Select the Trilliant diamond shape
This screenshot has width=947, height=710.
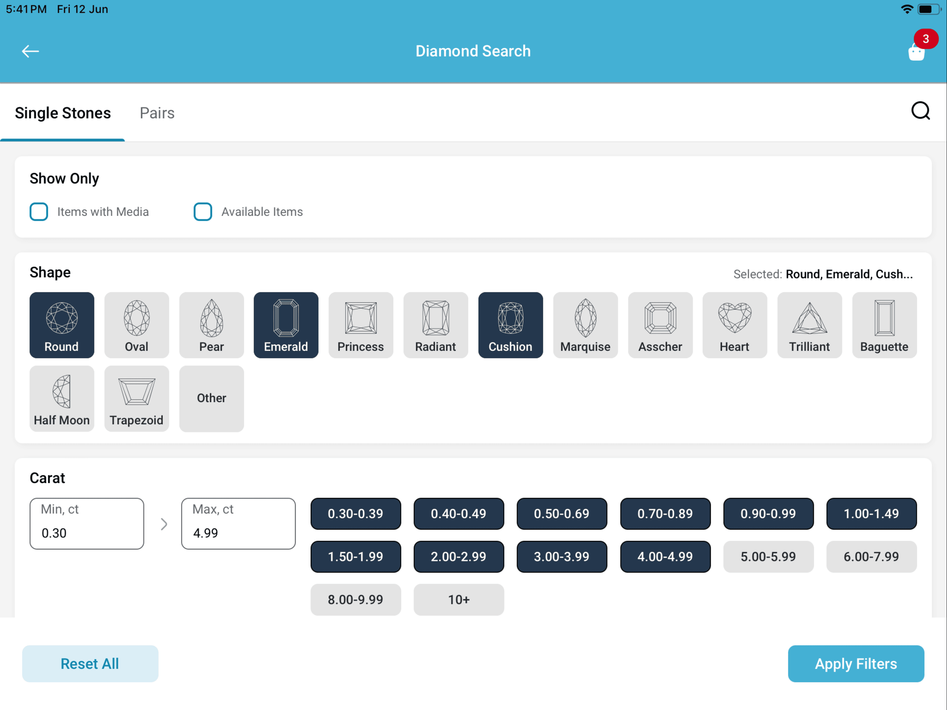pos(810,325)
